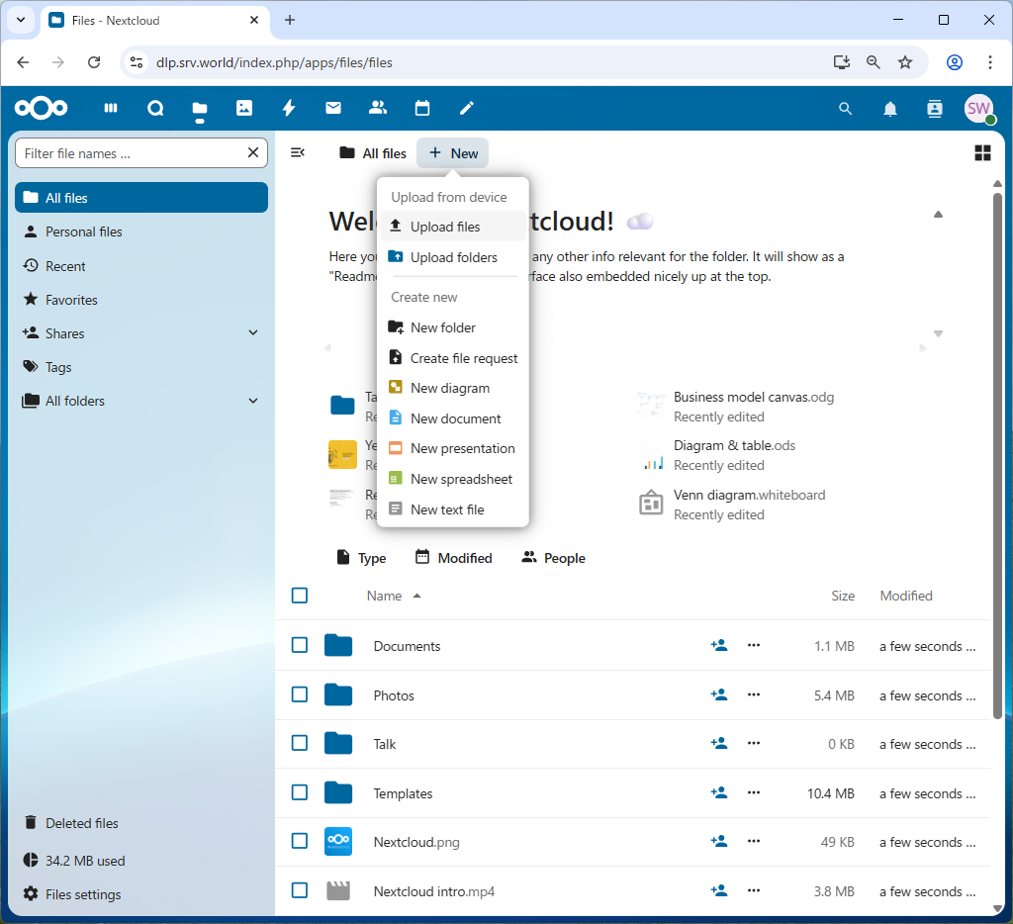Viewport: 1013px width, 924px height.
Task: Go to the All files breadcrumb
Action: (373, 153)
